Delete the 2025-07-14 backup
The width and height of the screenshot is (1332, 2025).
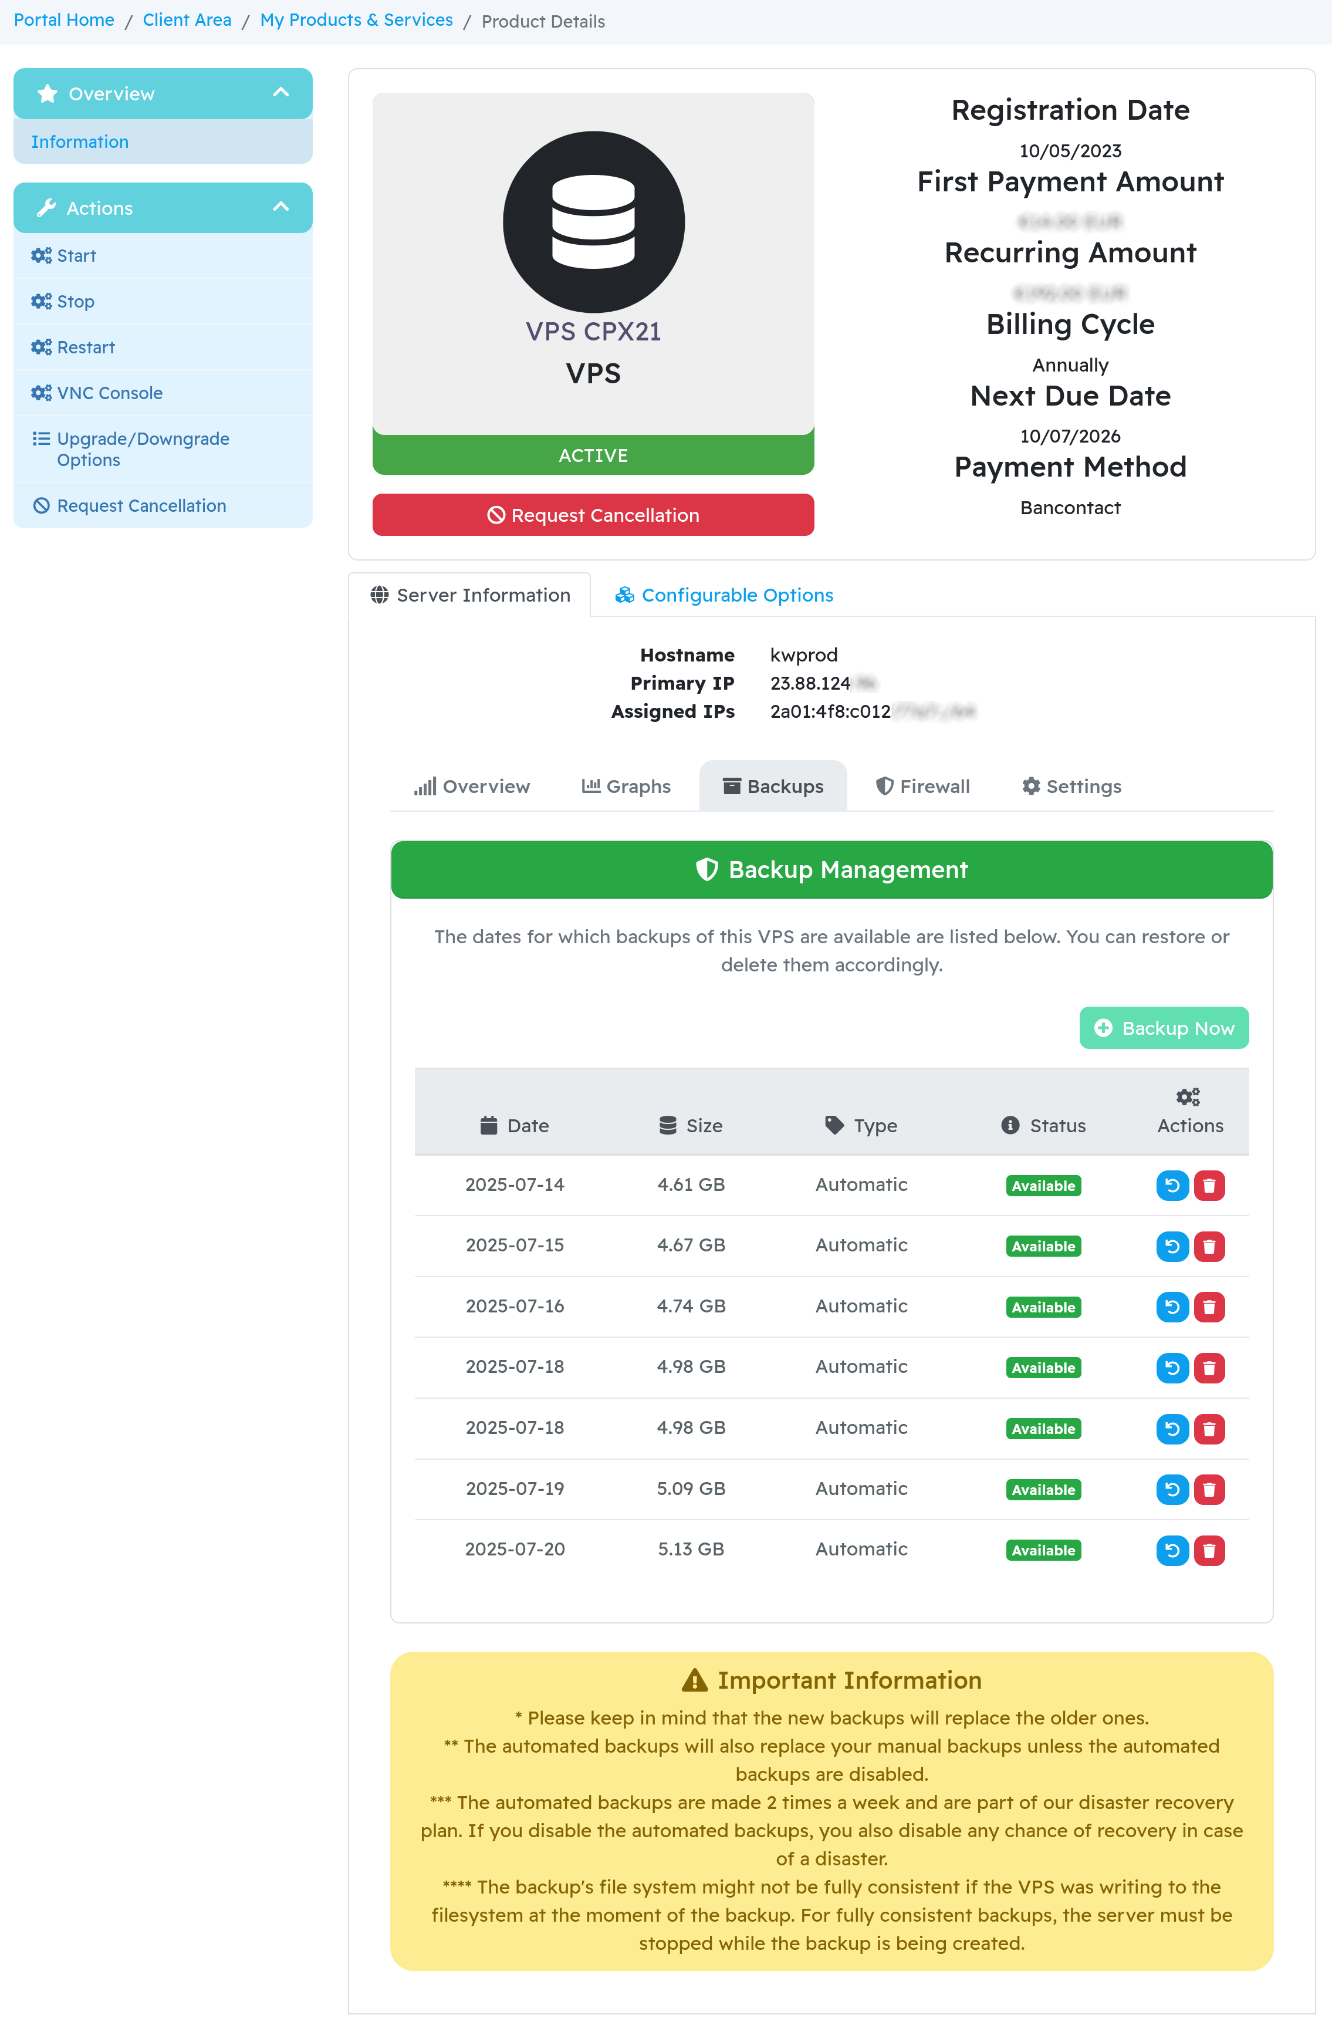(1209, 1185)
